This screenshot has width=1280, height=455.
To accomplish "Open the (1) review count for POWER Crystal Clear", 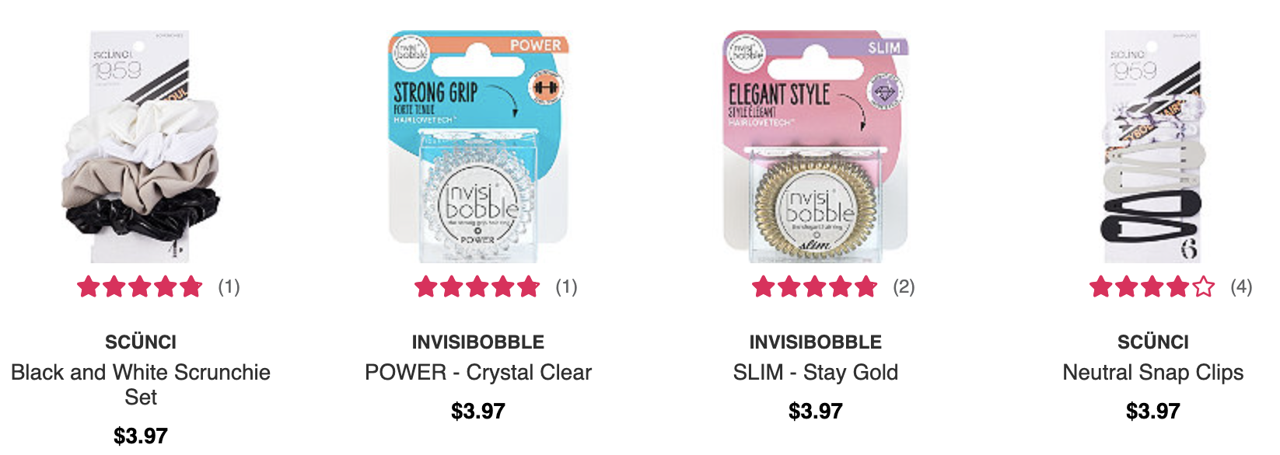I will (566, 287).
